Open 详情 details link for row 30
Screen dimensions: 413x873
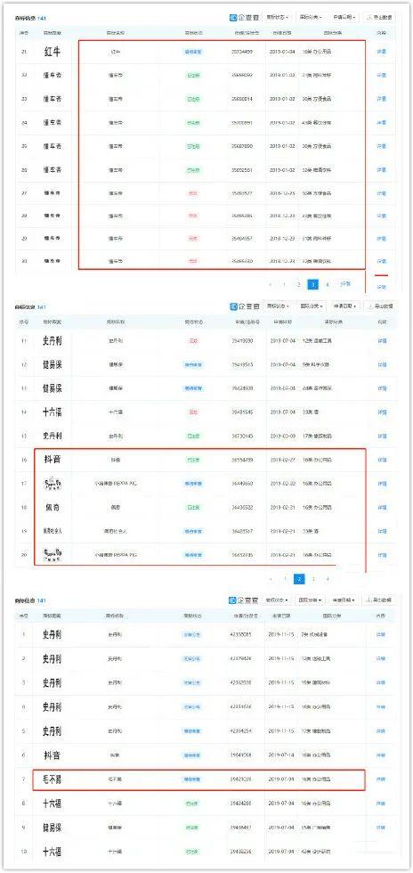pos(381,260)
